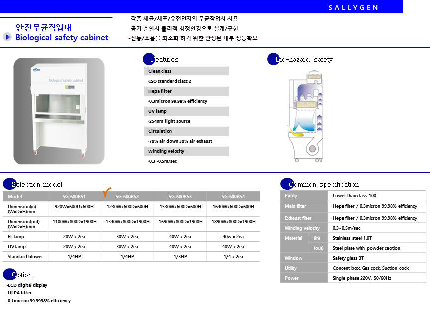Viewport: 430px width, 312px height.
Task: Click "254nm light source" text
Action: 169,121
